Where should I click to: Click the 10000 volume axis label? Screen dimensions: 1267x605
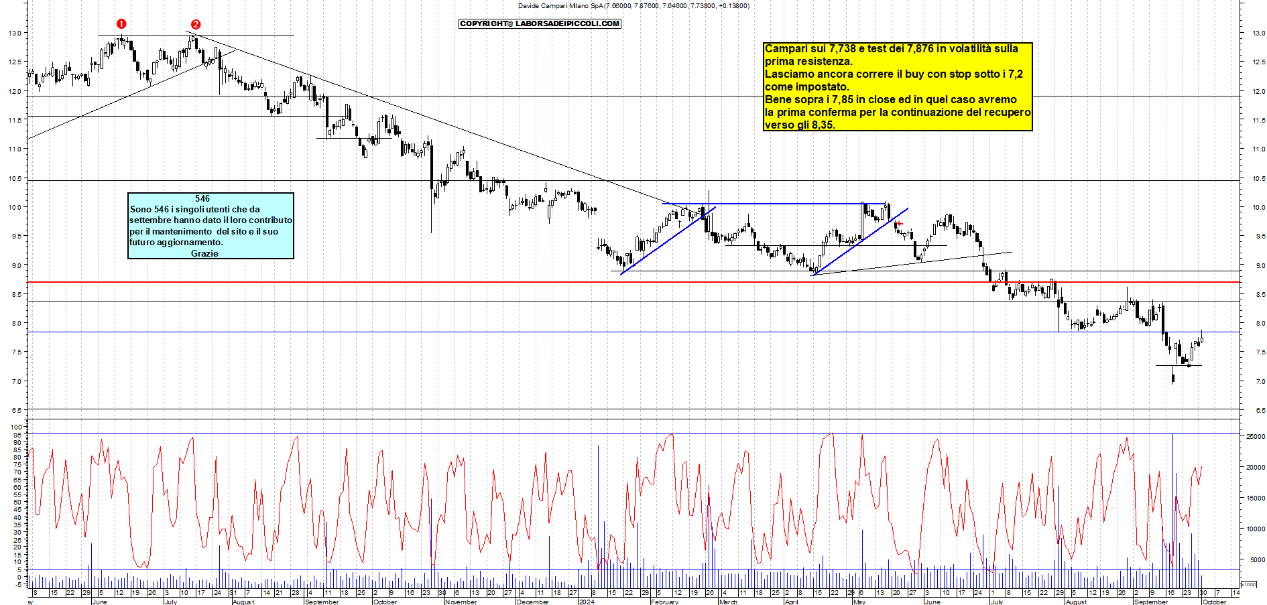tap(1256, 529)
